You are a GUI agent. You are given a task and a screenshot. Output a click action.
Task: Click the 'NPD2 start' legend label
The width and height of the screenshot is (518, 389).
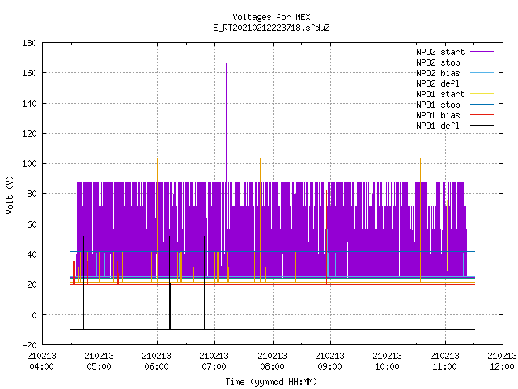coord(440,52)
